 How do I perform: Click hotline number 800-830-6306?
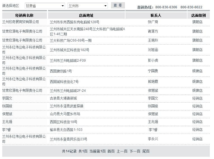pyautogui.click(x=166, y=7)
